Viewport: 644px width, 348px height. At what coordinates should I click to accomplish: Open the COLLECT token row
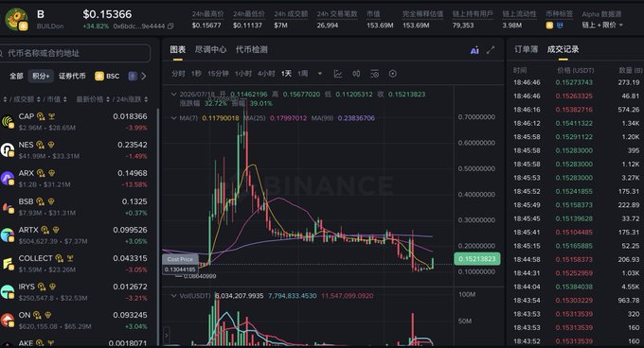click(78, 264)
